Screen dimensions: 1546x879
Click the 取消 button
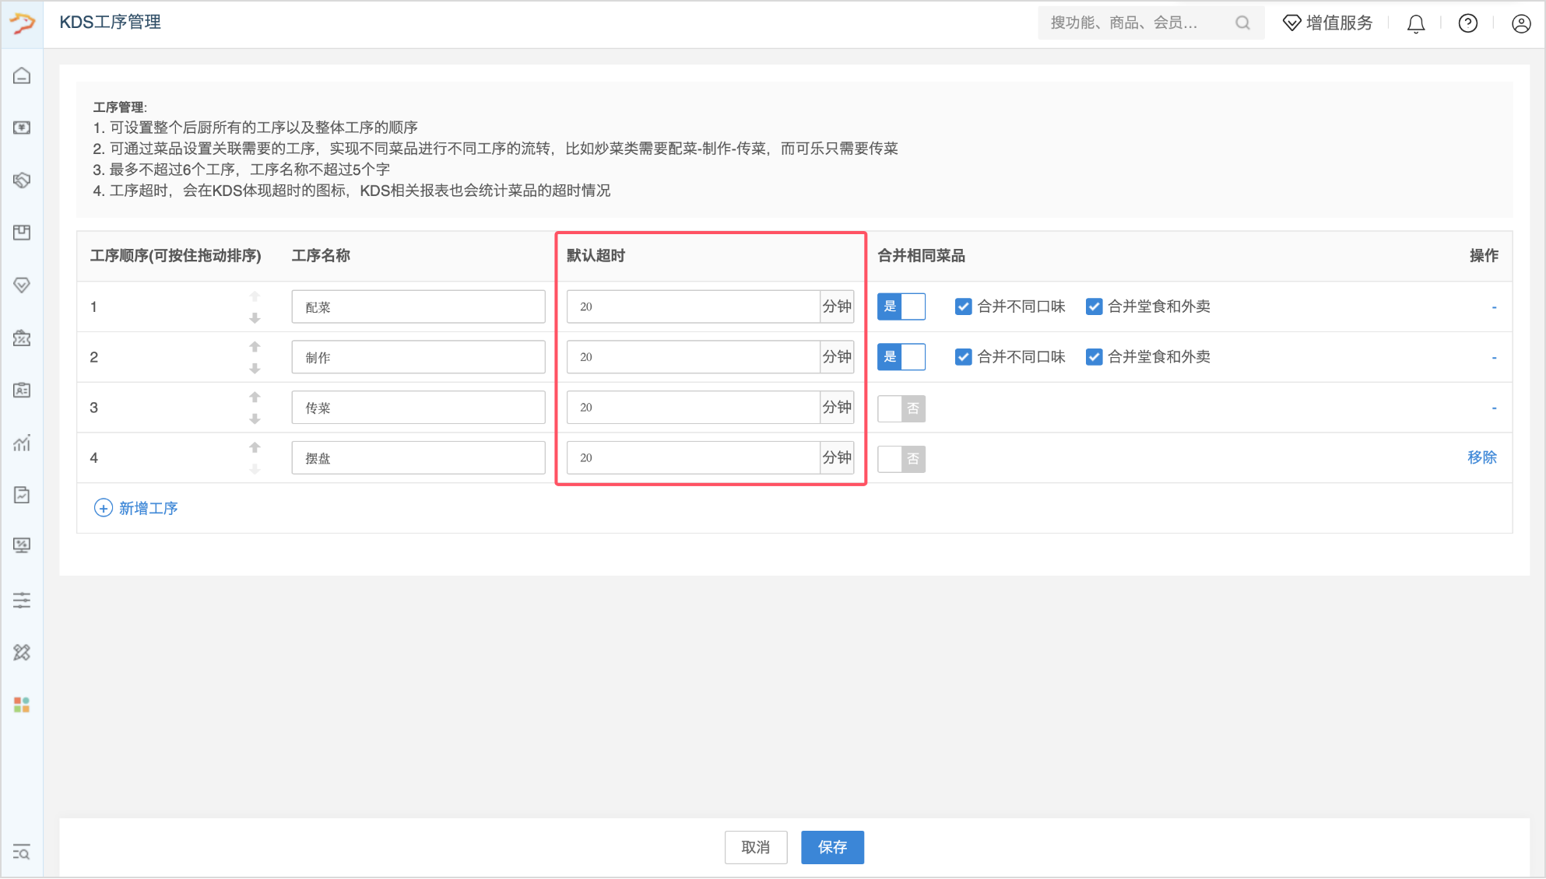756,847
